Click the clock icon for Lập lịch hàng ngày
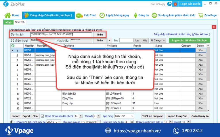Image resolution: width=220 pixels, height=137 pixels. 102,15
